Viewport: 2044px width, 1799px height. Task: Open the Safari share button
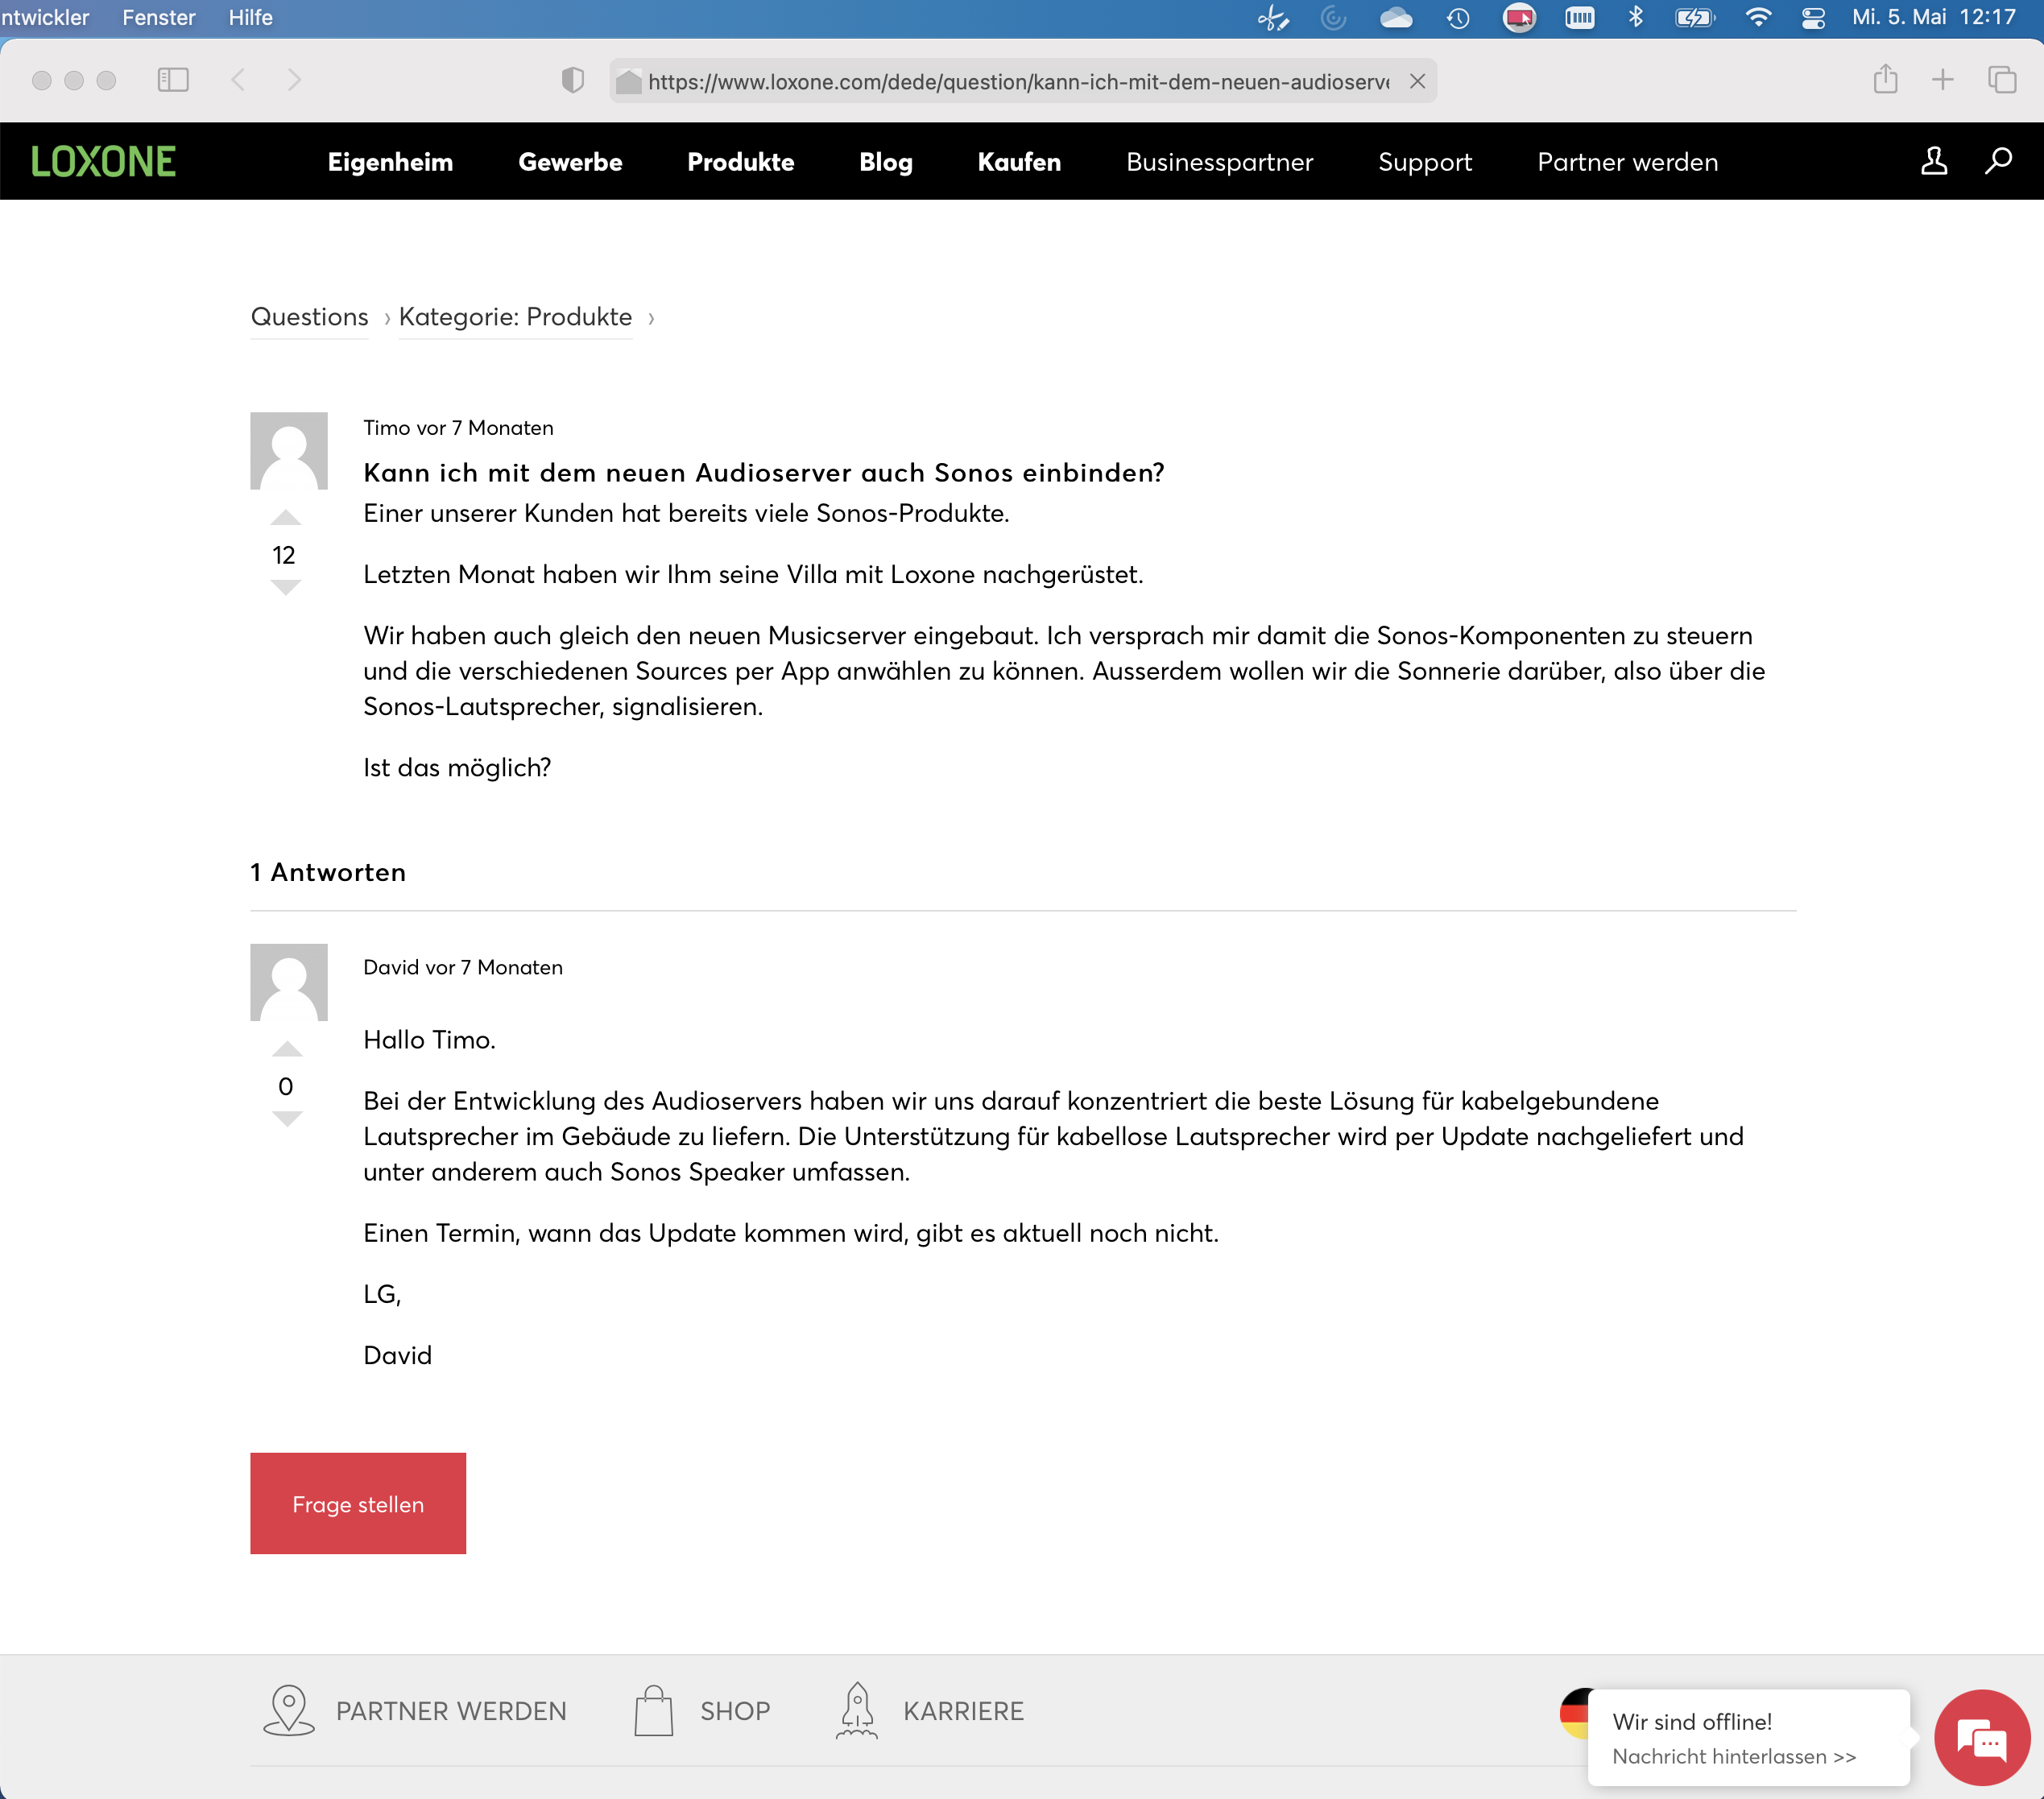[1885, 79]
